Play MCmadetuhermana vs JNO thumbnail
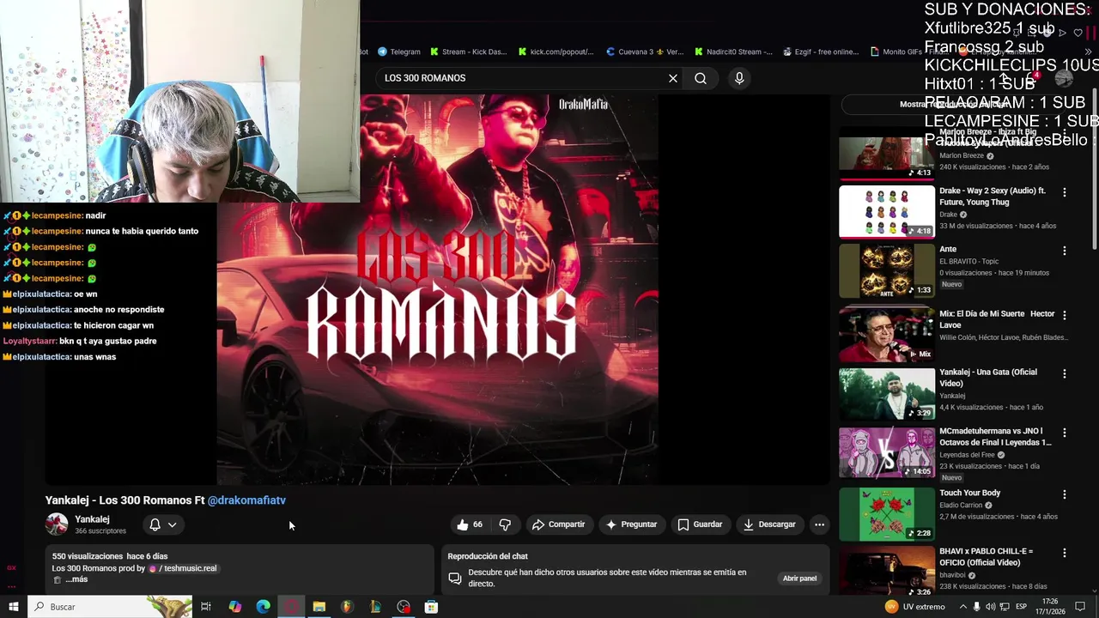Viewport: 1099px width, 618px height. point(886,452)
